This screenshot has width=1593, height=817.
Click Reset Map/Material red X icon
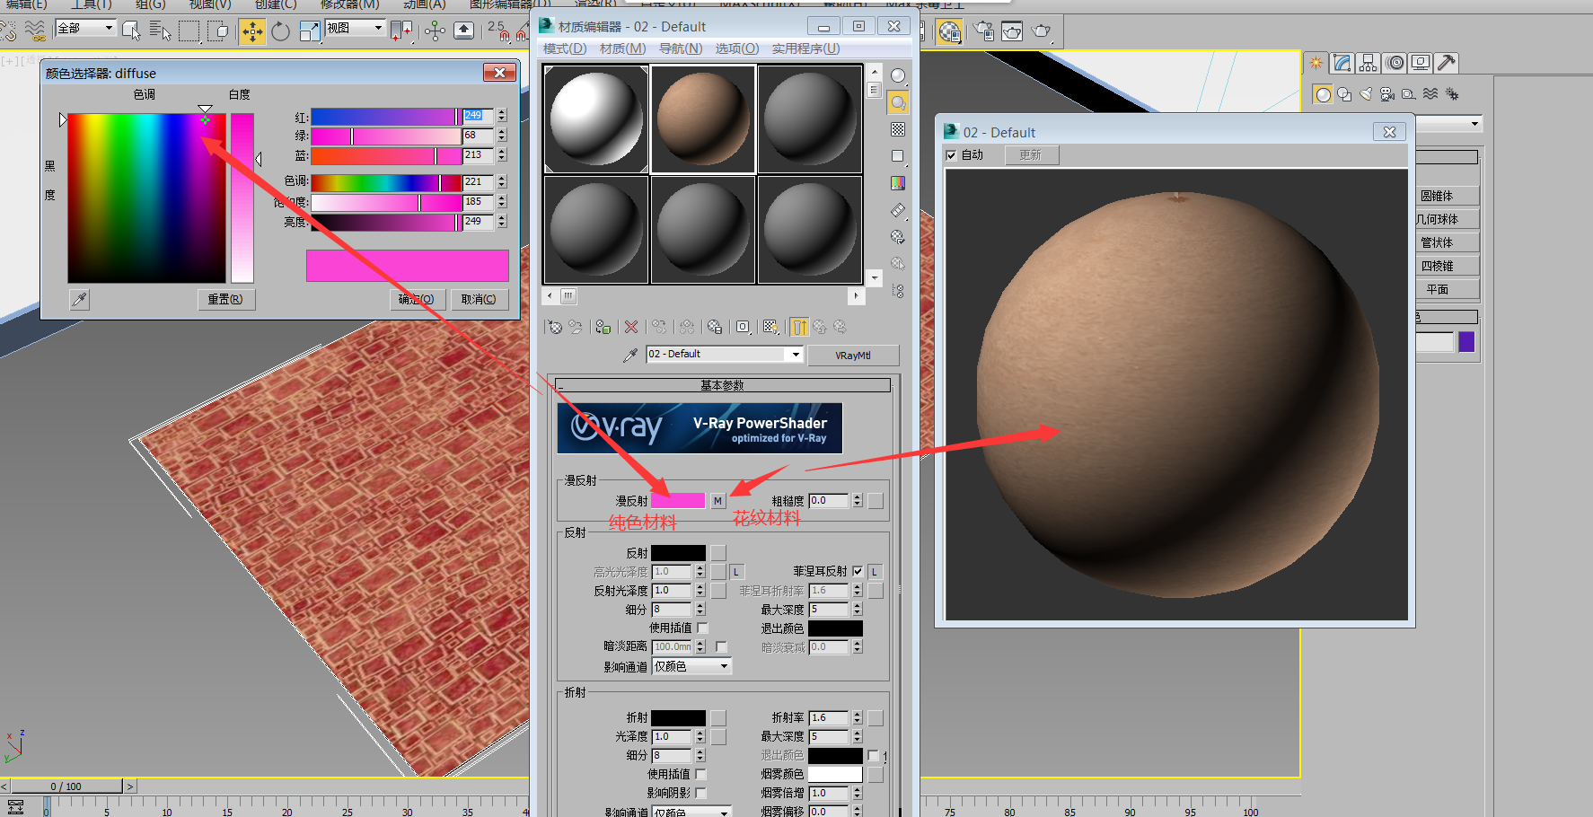[x=631, y=327]
